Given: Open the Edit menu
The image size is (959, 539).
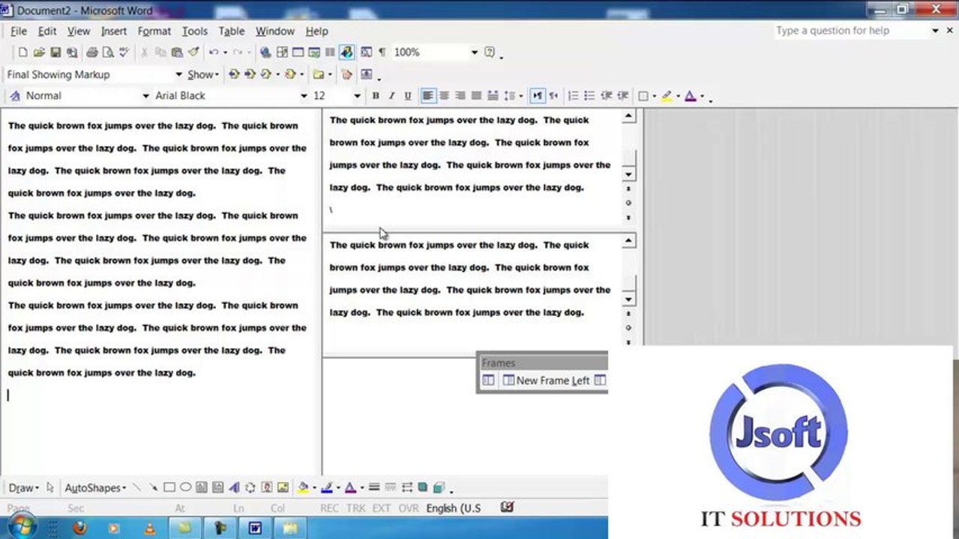Looking at the screenshot, I should tap(47, 31).
